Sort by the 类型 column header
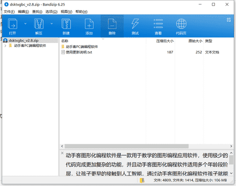The width and height of the screenshot is (236, 186). (x=208, y=41)
